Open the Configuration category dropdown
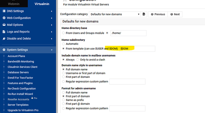 click(115, 14)
